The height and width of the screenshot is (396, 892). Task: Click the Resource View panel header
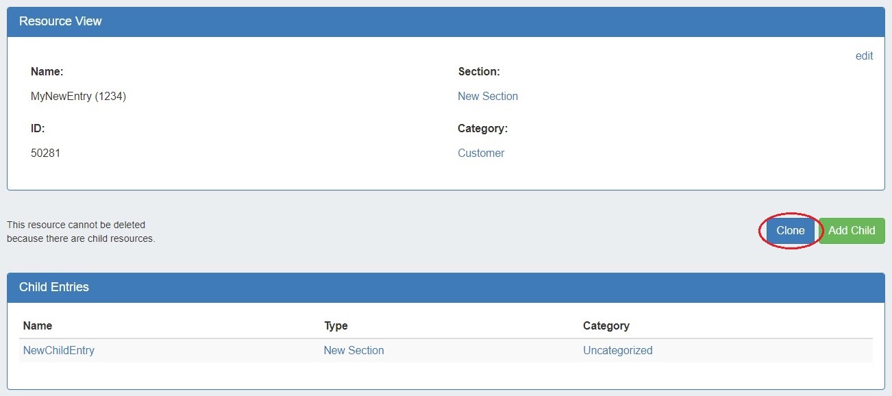(60, 22)
